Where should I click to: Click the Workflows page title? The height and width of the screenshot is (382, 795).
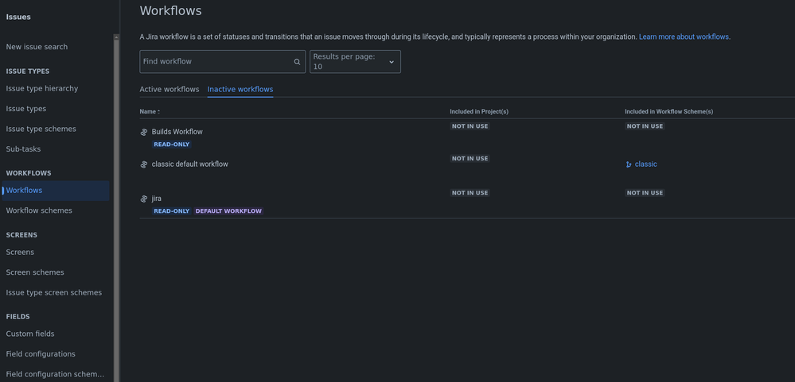point(171,10)
